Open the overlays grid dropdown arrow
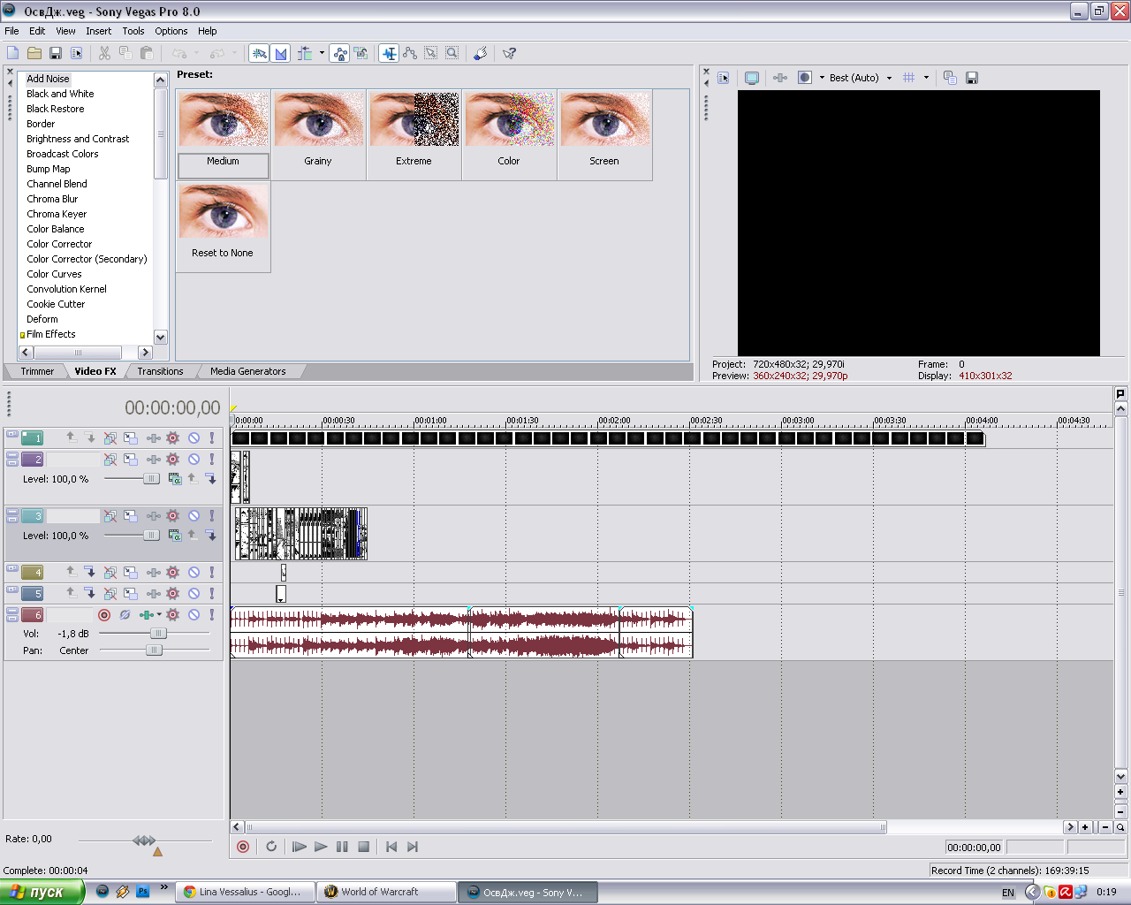This screenshot has height=905, width=1131. click(926, 78)
